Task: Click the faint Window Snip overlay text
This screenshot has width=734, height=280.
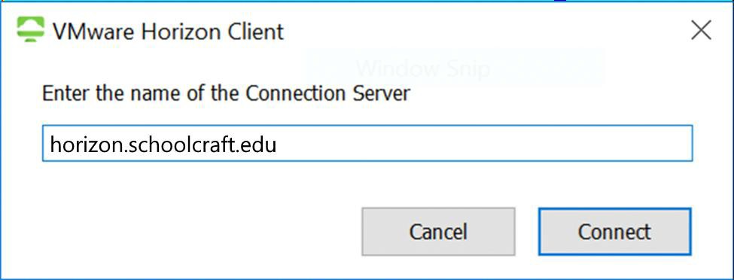Action: [422, 68]
